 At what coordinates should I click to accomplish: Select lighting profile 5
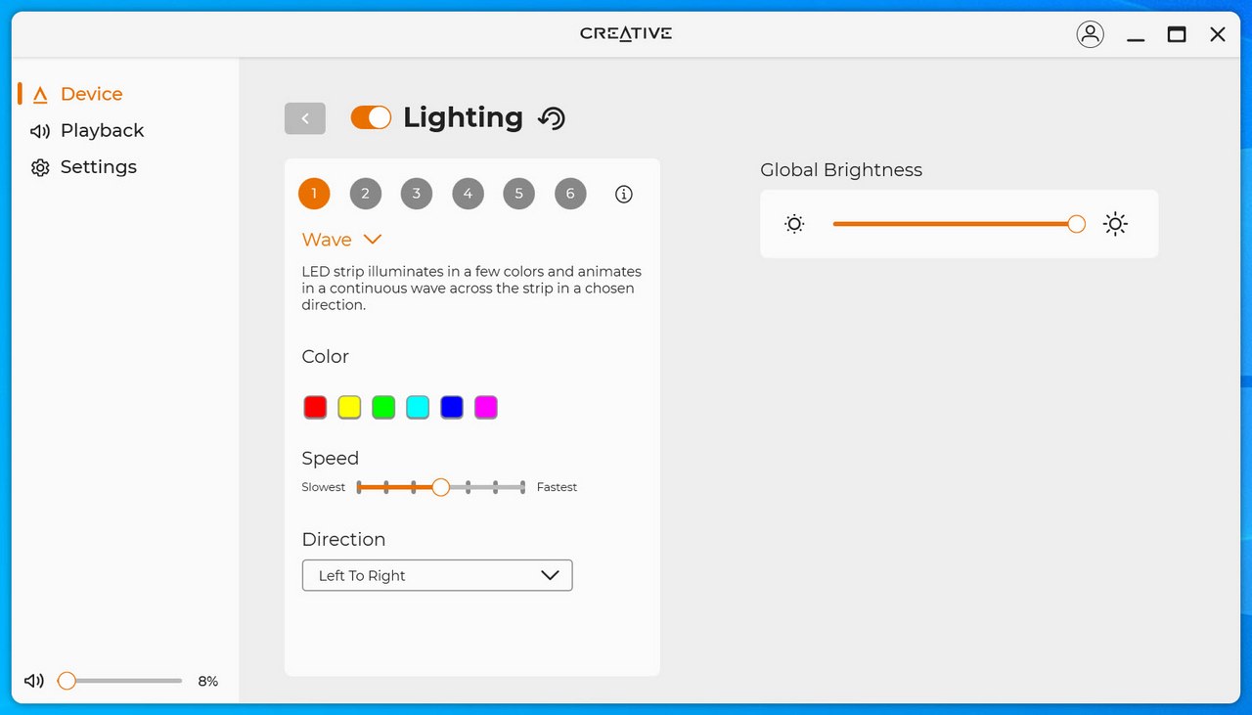coord(518,194)
